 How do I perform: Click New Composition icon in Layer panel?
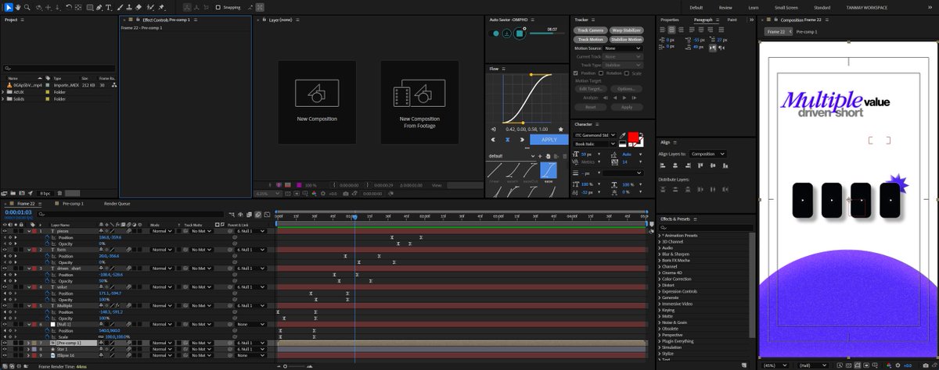tap(317, 94)
